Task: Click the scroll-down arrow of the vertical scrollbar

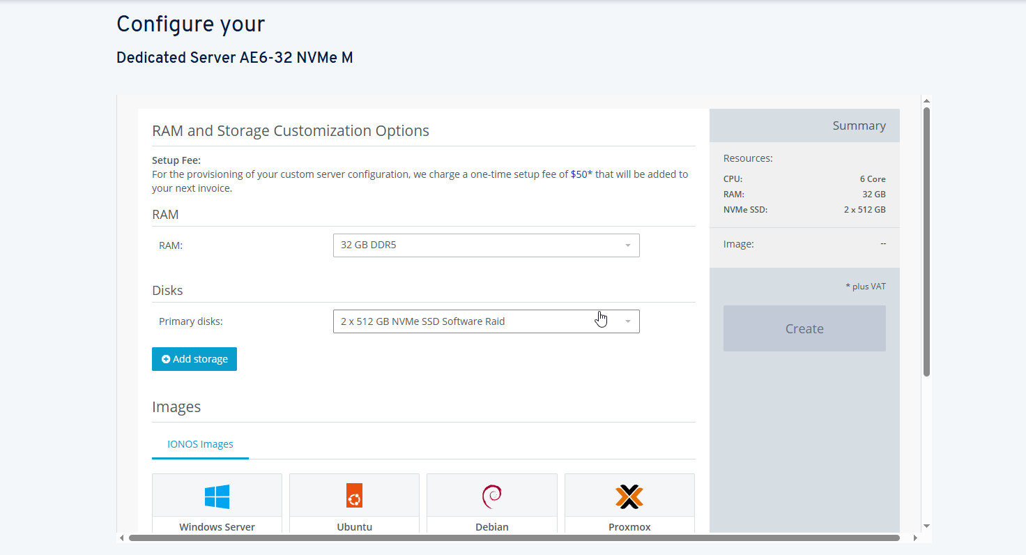Action: point(926,526)
